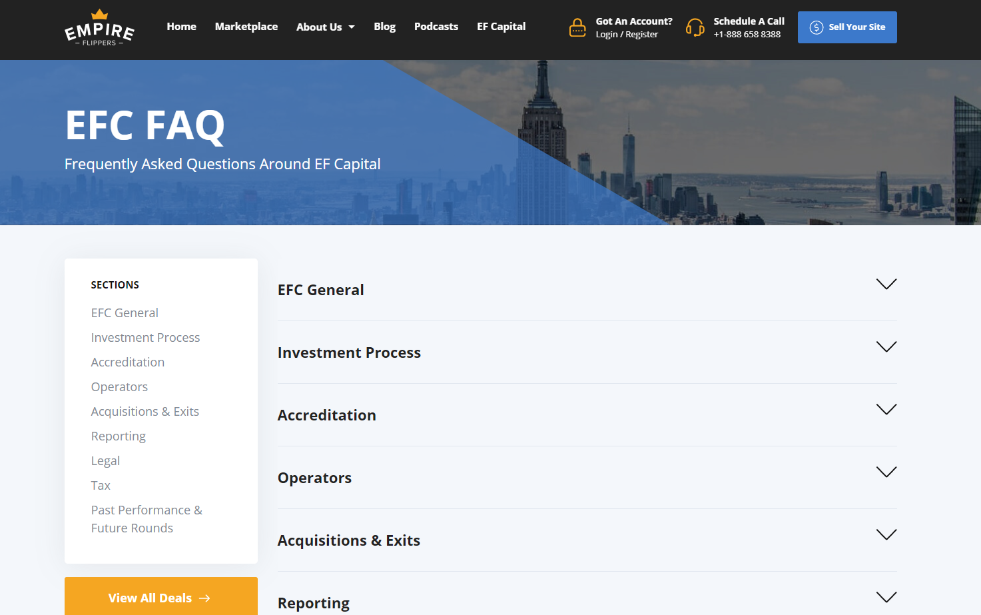Viewport: 981px width, 615px height.
Task: Jump to Legal in sidebar
Action: click(105, 461)
